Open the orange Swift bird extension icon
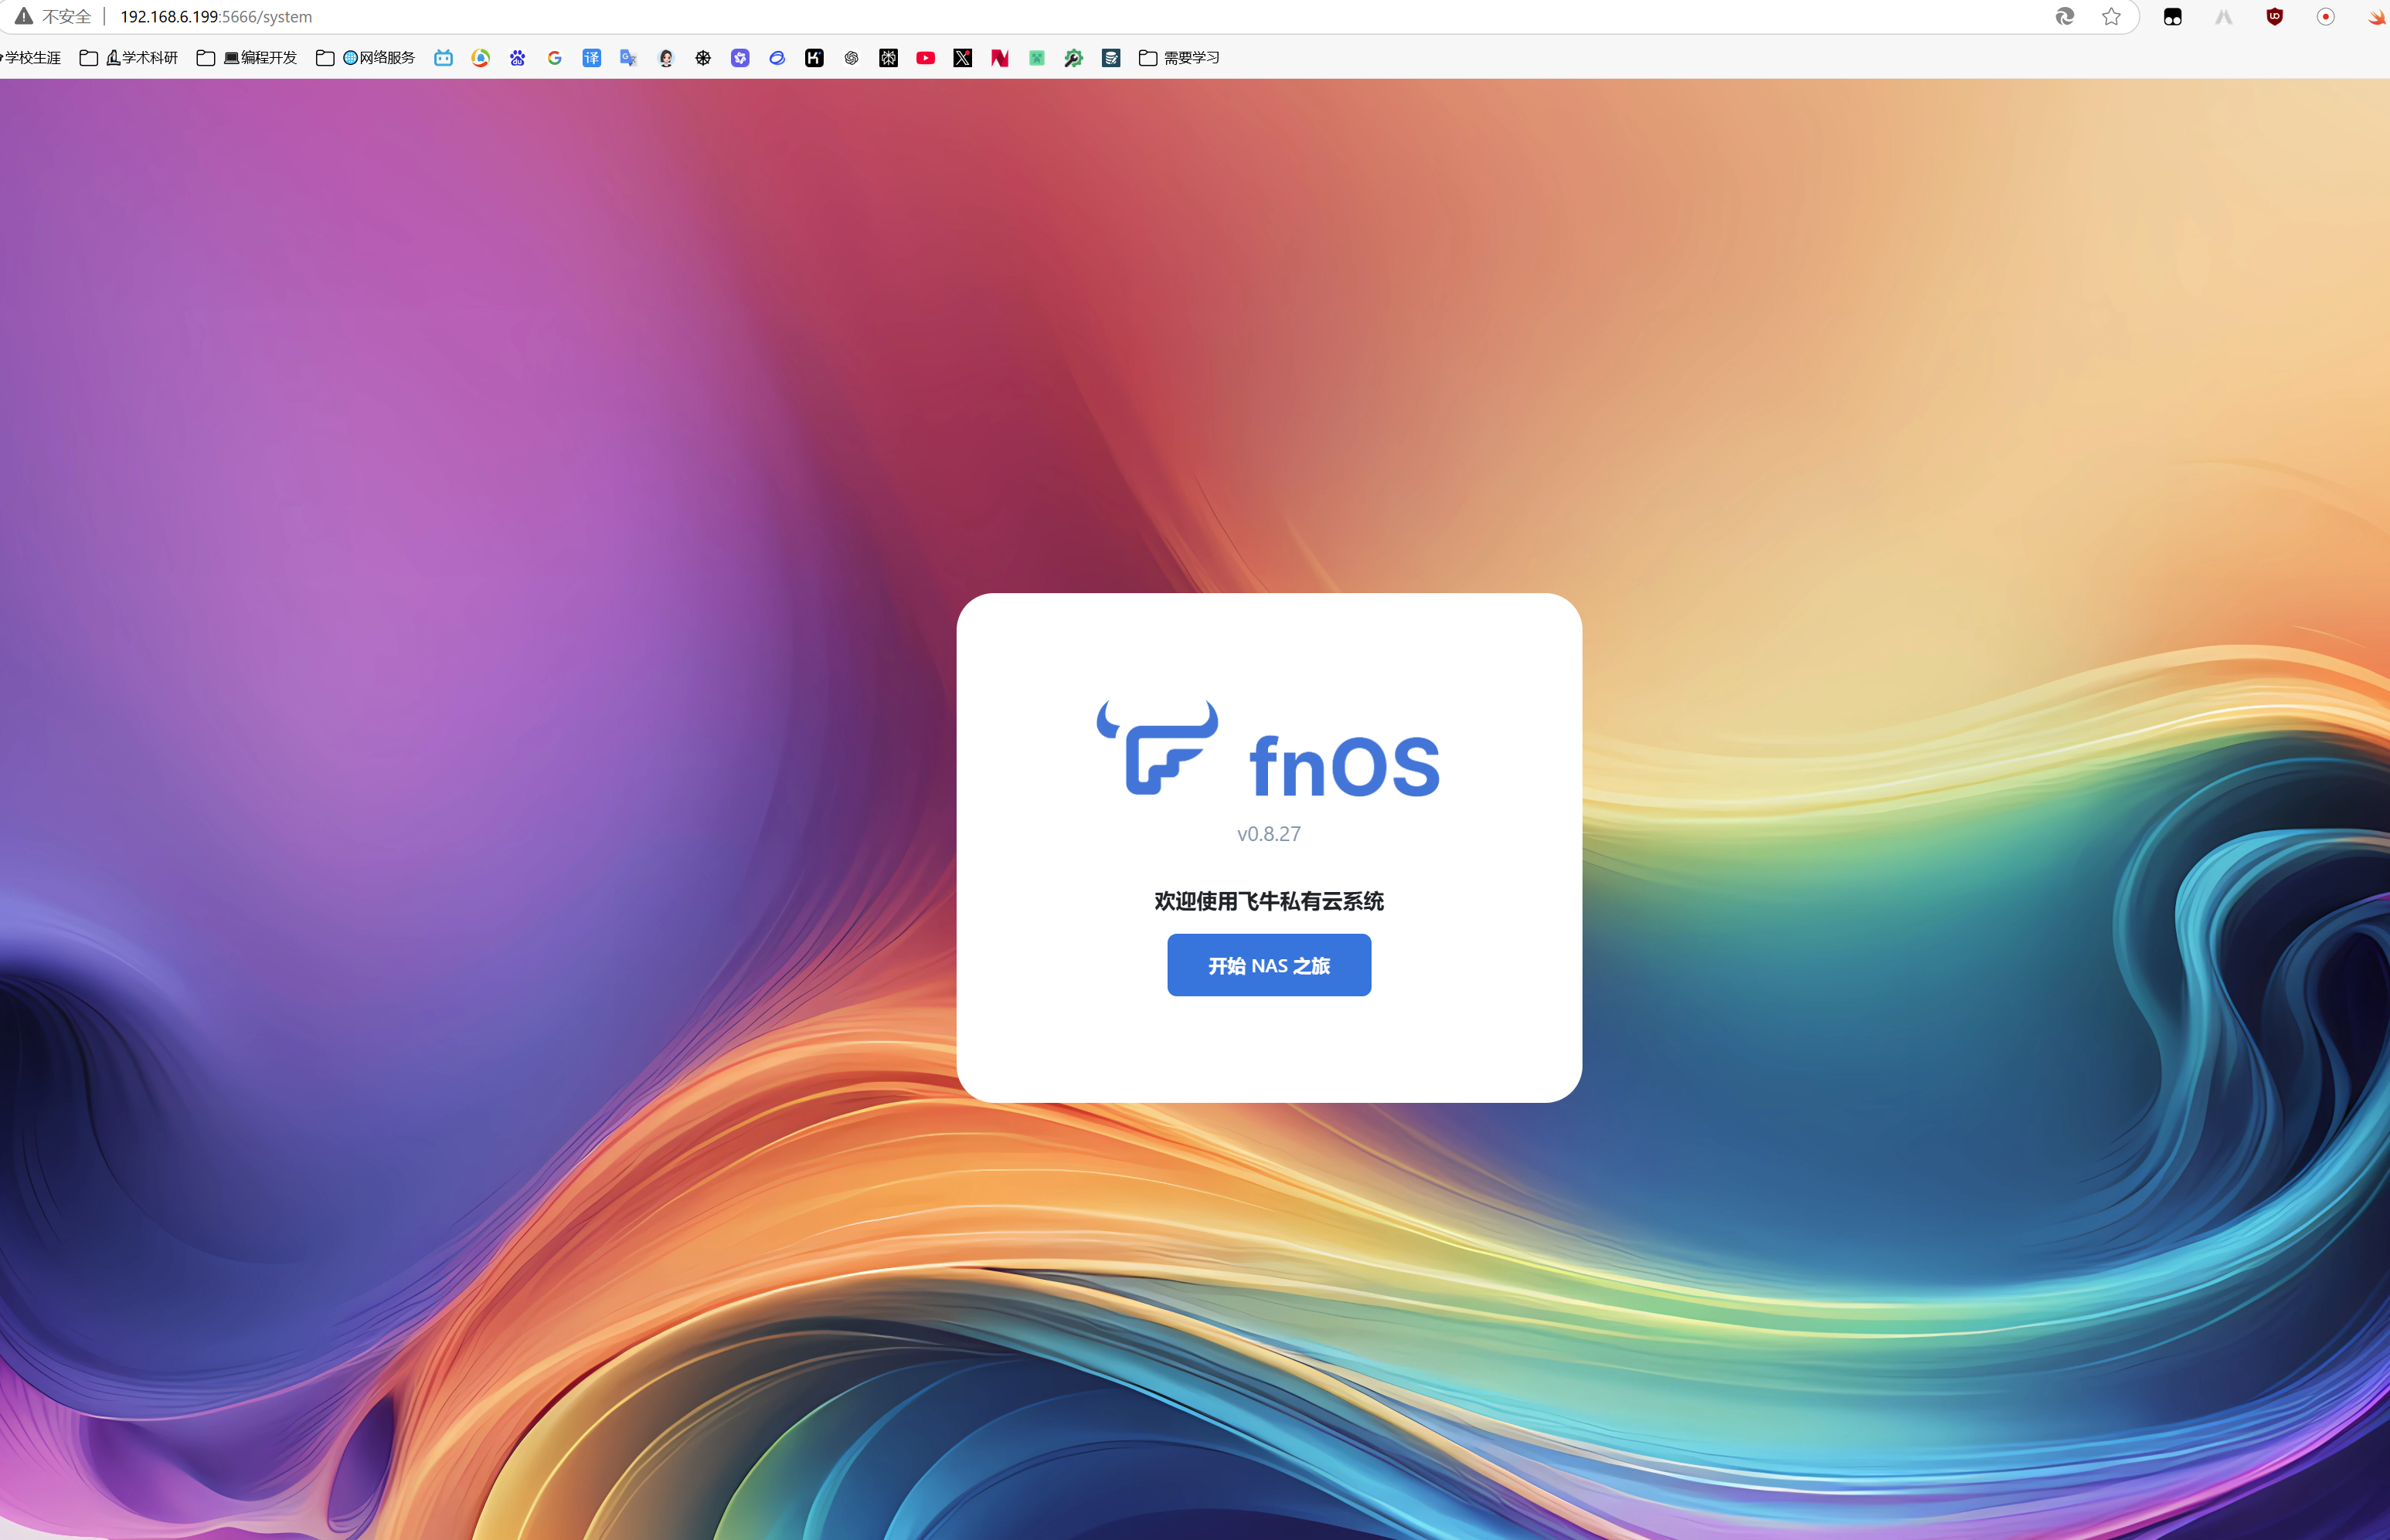Viewport: 2390px width, 1540px height. click(x=2377, y=17)
